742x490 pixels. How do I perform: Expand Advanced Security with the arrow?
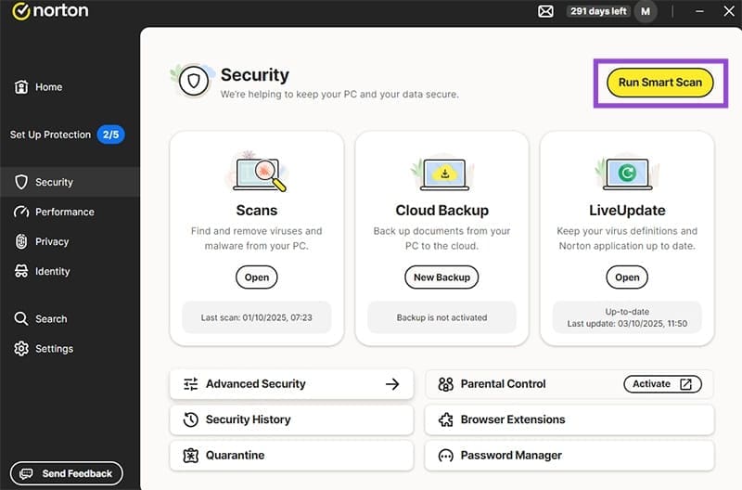[391, 384]
